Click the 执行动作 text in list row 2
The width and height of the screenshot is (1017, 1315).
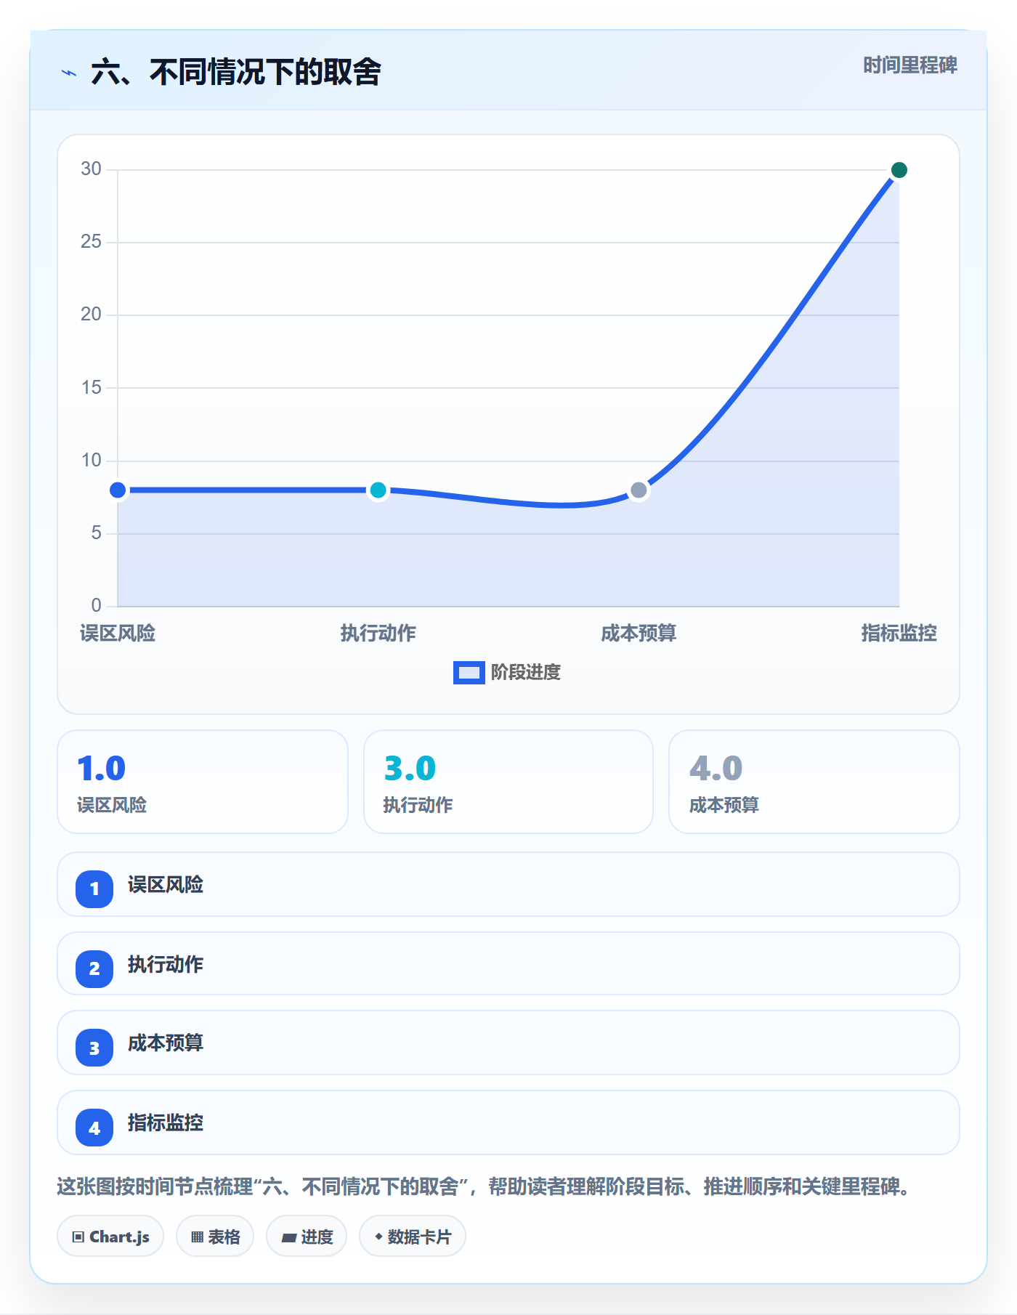pyautogui.click(x=166, y=965)
